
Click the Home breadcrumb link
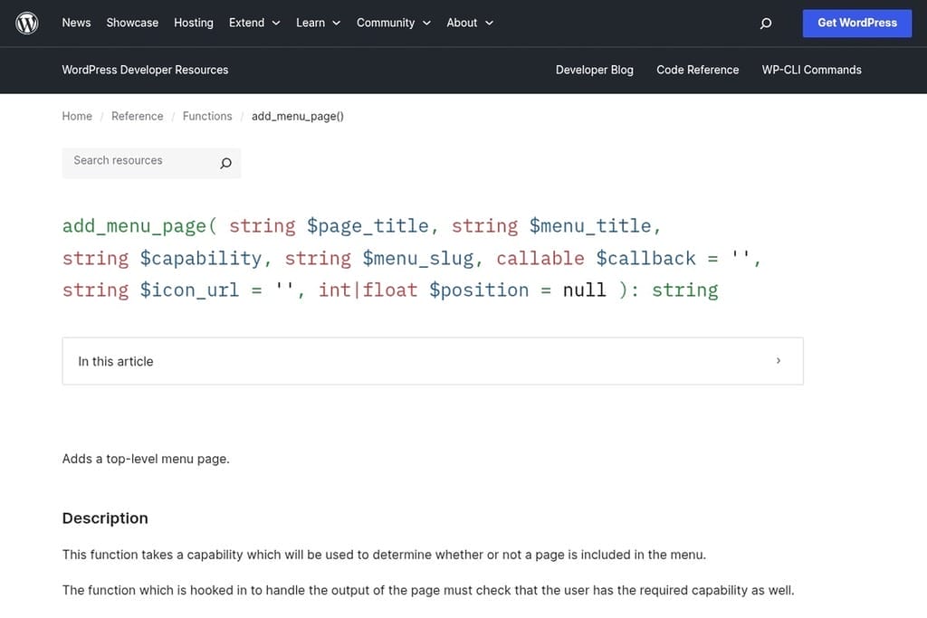(x=77, y=116)
